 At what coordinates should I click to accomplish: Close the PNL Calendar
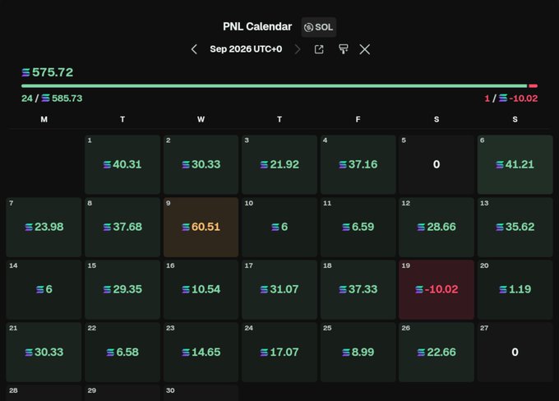pyautogui.click(x=365, y=49)
